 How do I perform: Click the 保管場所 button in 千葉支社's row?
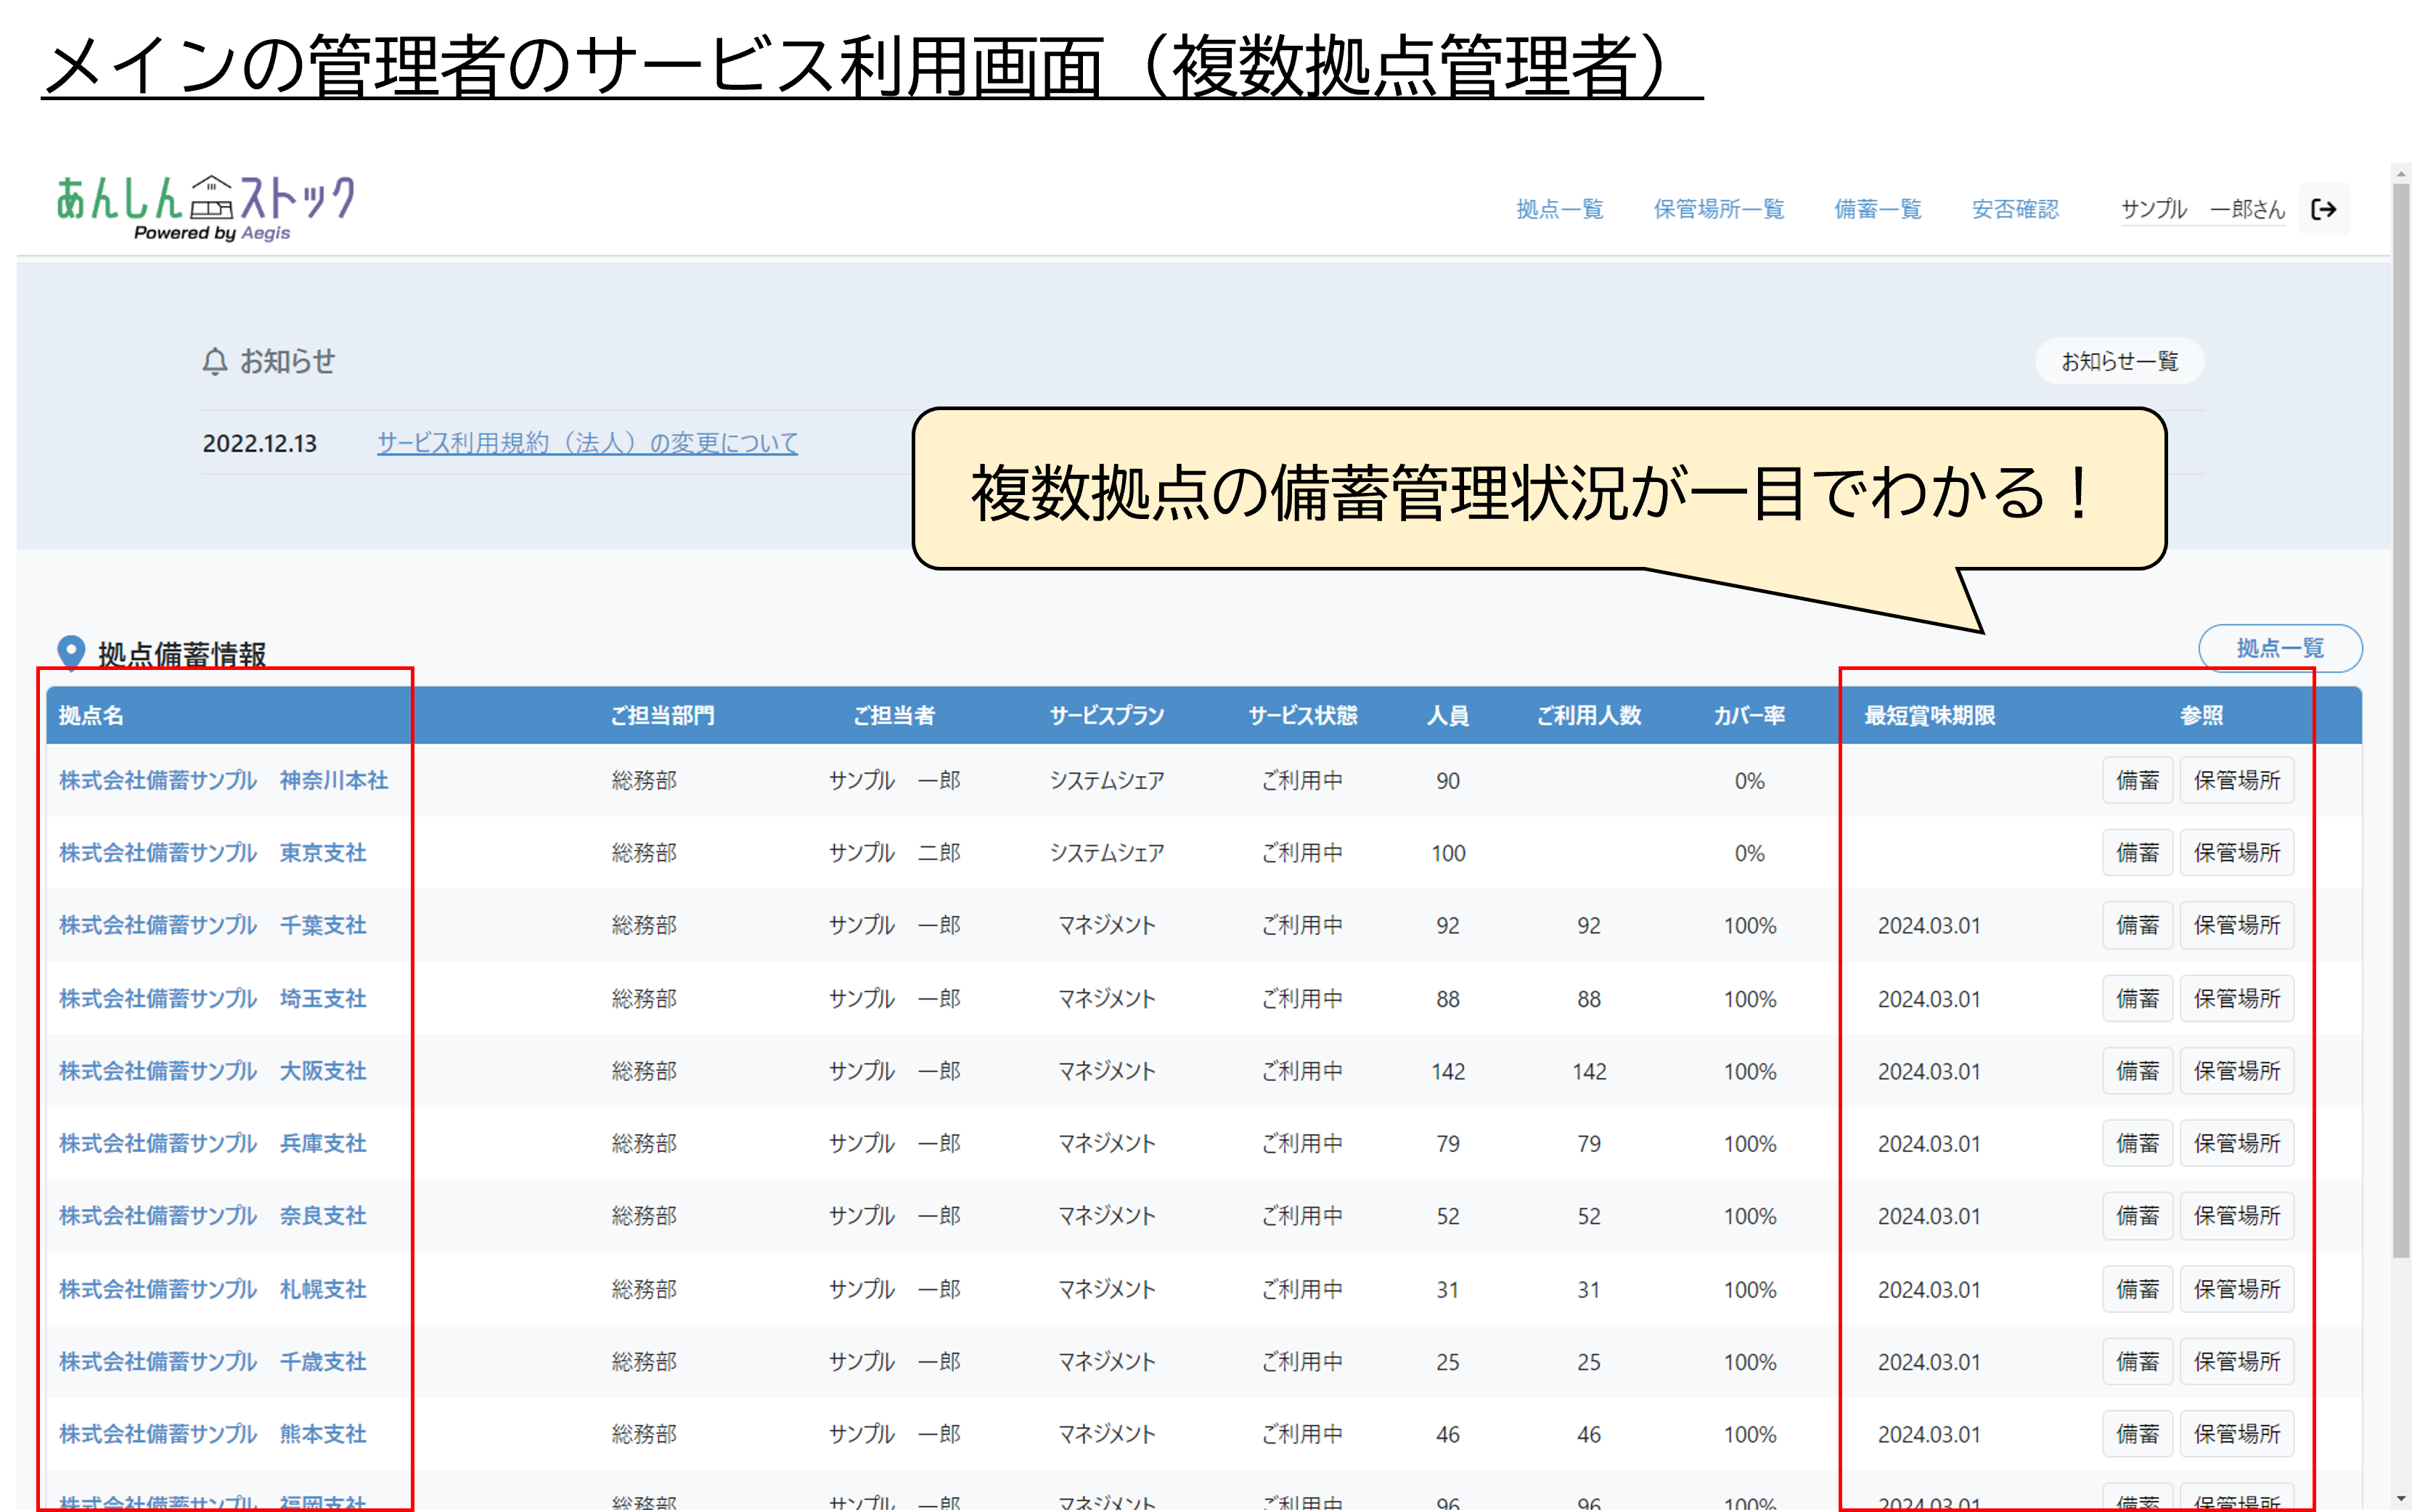click(x=2236, y=925)
